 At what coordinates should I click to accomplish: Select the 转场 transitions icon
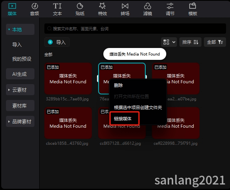click(125, 9)
